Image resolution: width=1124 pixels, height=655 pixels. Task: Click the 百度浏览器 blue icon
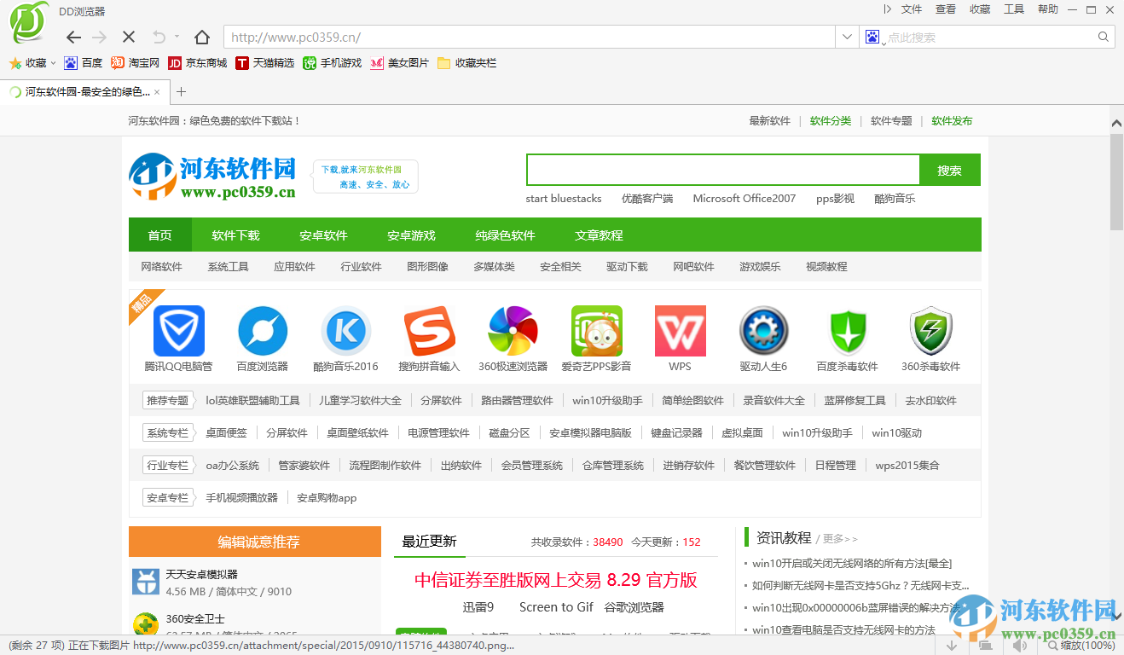click(x=262, y=331)
